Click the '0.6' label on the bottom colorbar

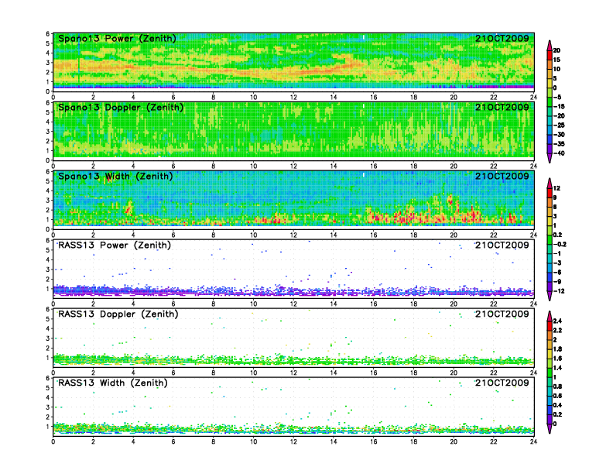point(557,396)
